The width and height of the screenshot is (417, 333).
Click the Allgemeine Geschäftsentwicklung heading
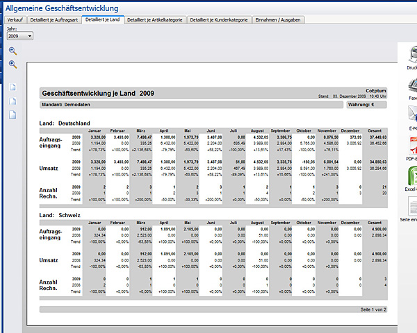[62, 8]
